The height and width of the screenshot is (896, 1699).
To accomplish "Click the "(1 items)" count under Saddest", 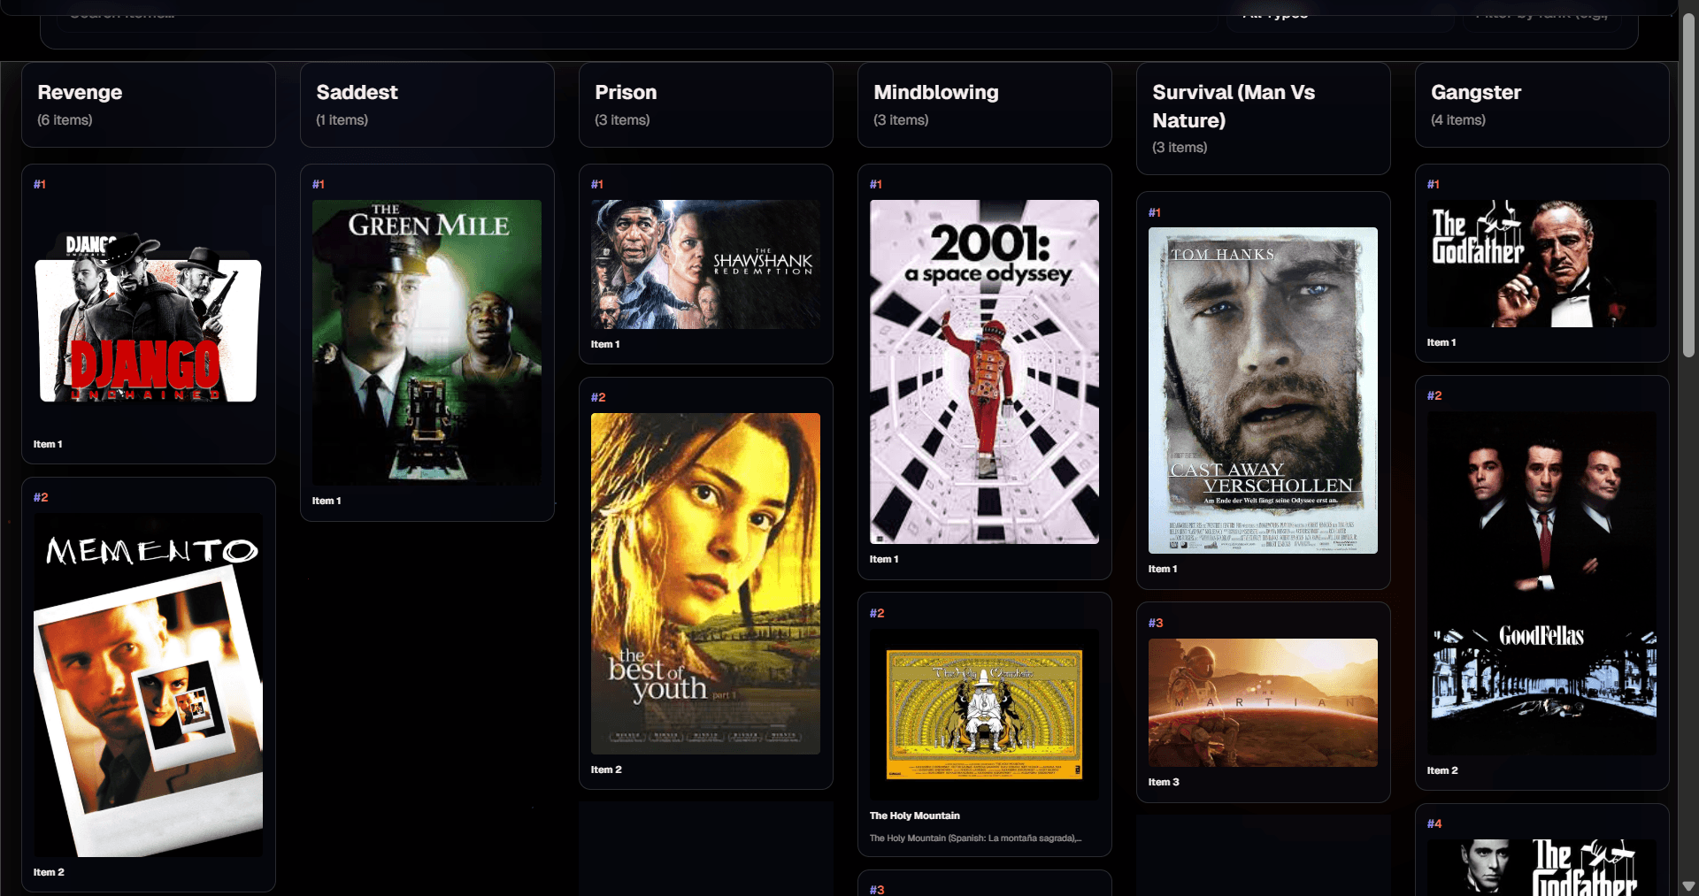I will point(342,119).
